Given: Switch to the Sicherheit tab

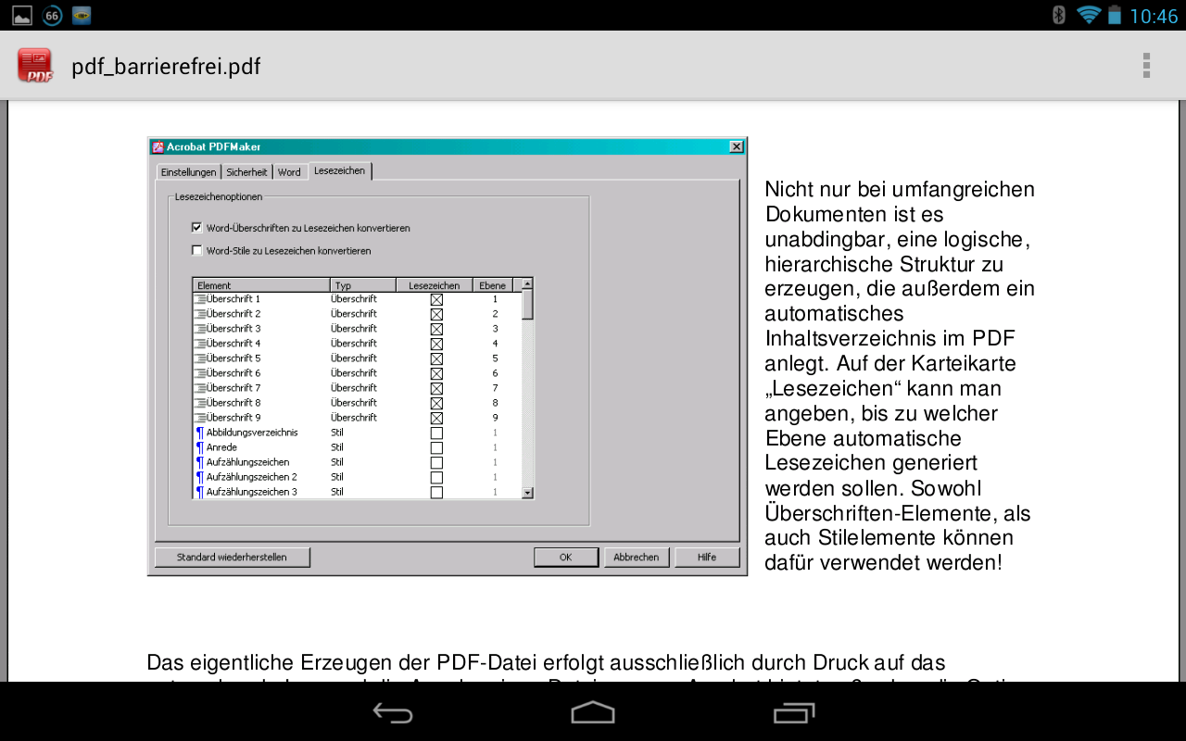Looking at the screenshot, I should click(246, 172).
